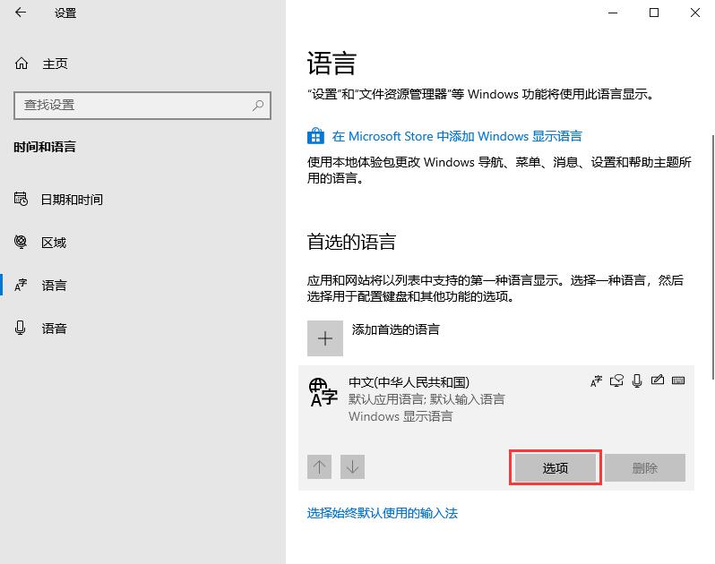Open 日期和时间 settings
The height and width of the screenshot is (564, 715).
point(71,200)
